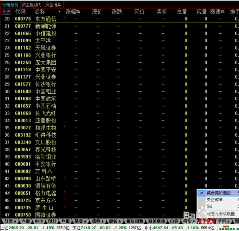The image size is (239, 231).
Task: Select the A股 bottom tab
Action: (x=26, y=221)
